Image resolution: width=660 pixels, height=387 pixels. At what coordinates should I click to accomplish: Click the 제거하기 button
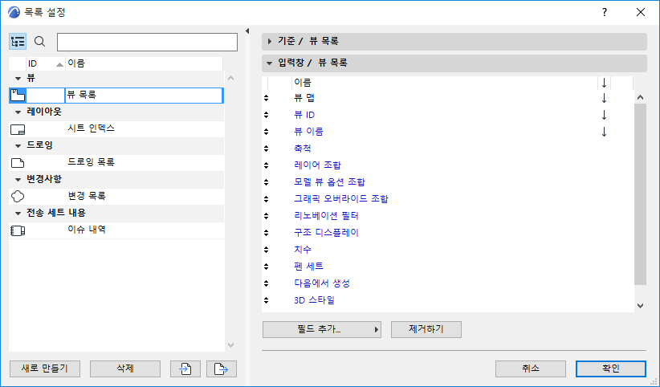(426, 329)
